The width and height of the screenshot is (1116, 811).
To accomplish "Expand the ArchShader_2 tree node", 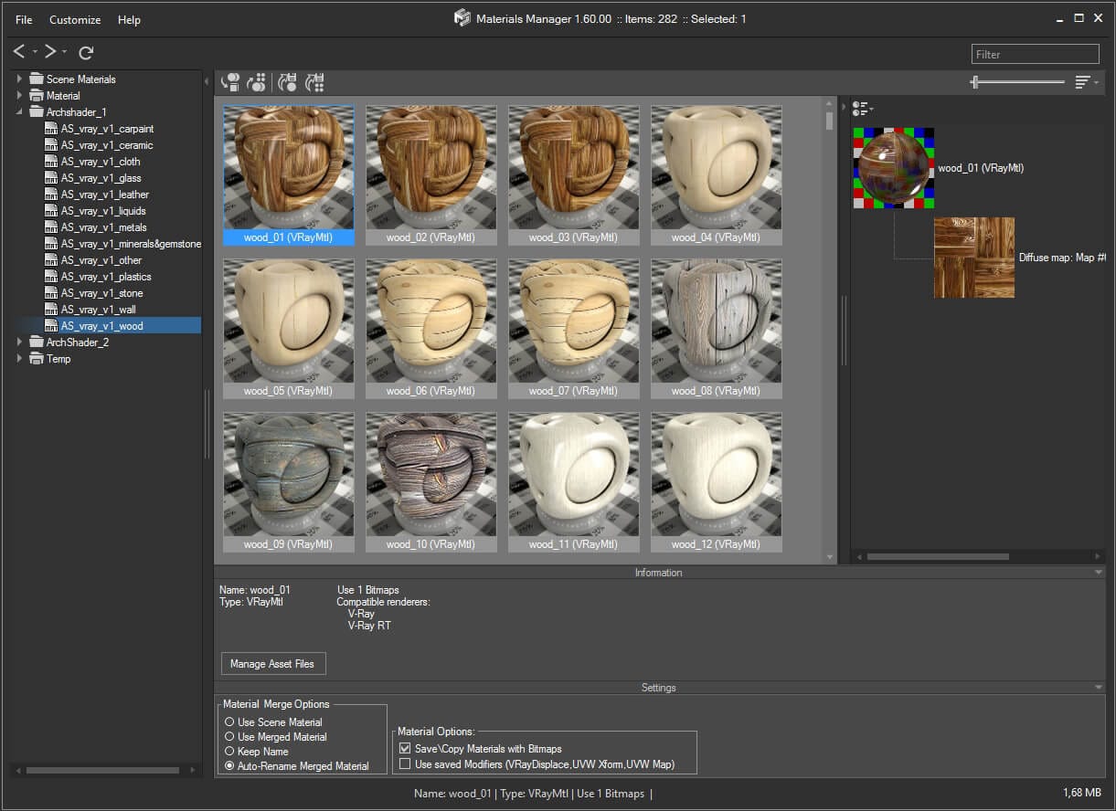I will 19,342.
